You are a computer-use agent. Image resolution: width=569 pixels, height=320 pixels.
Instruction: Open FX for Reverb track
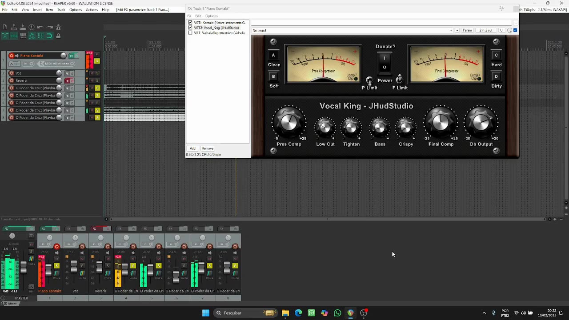pos(67,81)
